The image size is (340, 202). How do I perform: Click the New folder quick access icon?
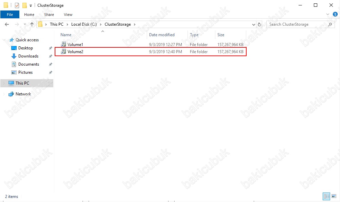[x=24, y=5]
